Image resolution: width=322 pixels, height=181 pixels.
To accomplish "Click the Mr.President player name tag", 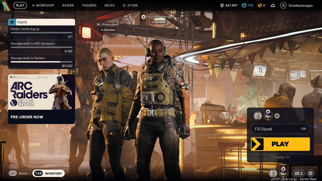I will tap(108, 24).
